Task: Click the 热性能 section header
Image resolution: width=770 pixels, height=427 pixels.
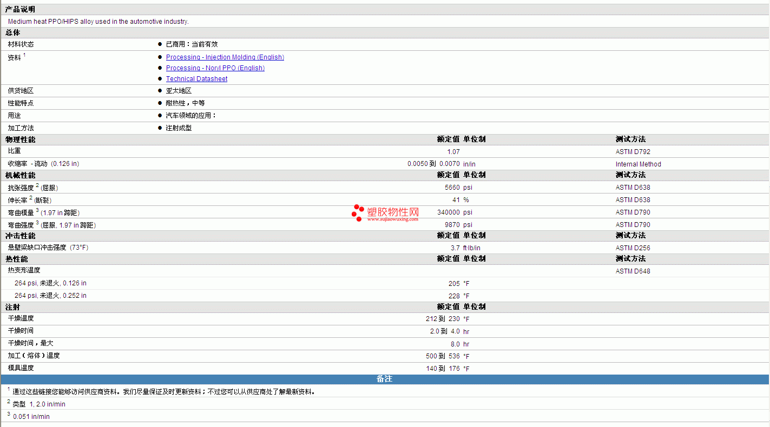Action: coord(16,259)
